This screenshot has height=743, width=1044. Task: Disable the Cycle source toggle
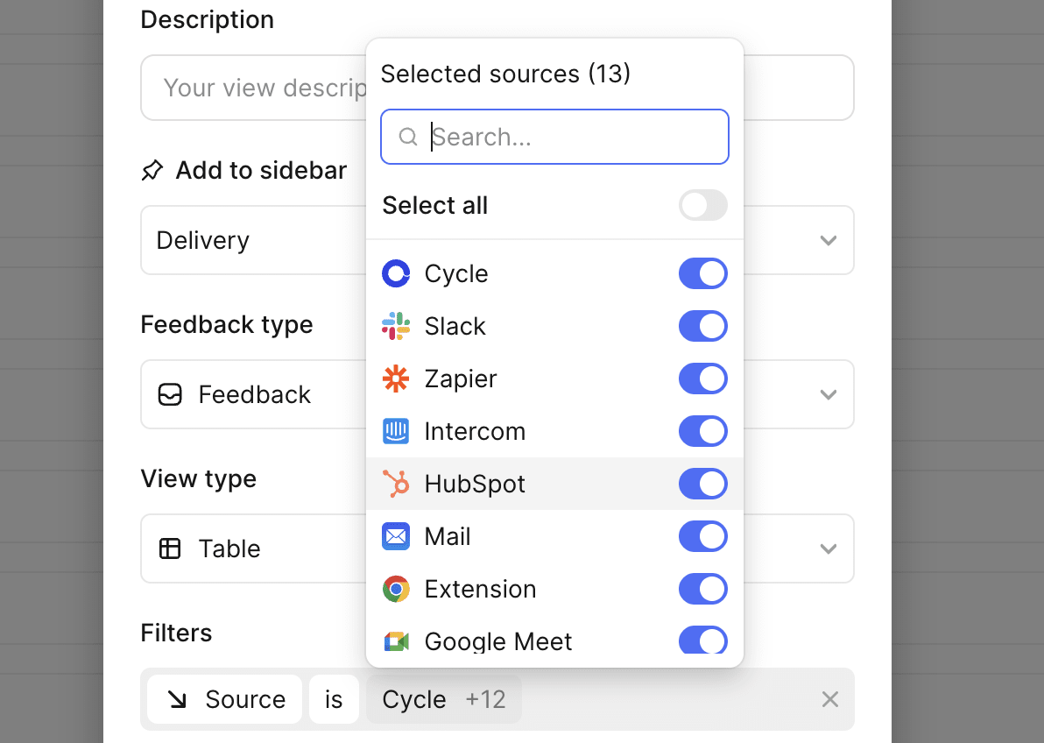click(x=703, y=274)
